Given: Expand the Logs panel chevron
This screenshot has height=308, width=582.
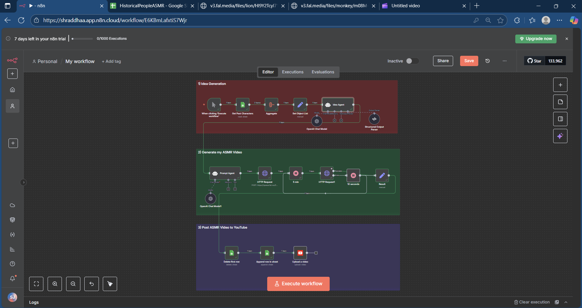Looking at the screenshot, I should pos(566,302).
